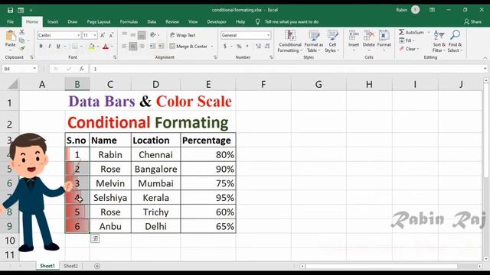This screenshot has width=490, height=275.
Task: Expand the font size 11 dropdown
Action: 95,35
